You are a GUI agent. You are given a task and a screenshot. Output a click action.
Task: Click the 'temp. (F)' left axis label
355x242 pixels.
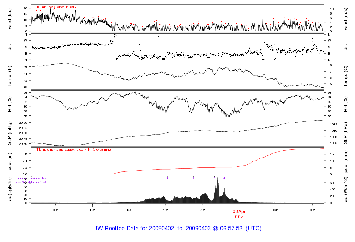tap(9, 76)
